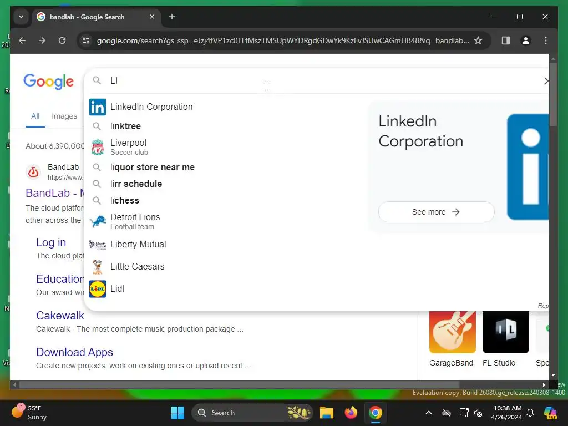
Task: Open the Education sitelink
Action: coord(60,279)
